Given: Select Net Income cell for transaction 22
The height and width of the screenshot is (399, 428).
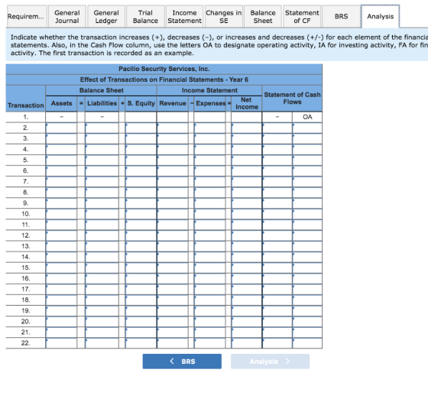Looking at the screenshot, I should (247, 343).
